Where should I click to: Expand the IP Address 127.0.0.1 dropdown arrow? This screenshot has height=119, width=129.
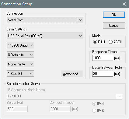point(120,96)
